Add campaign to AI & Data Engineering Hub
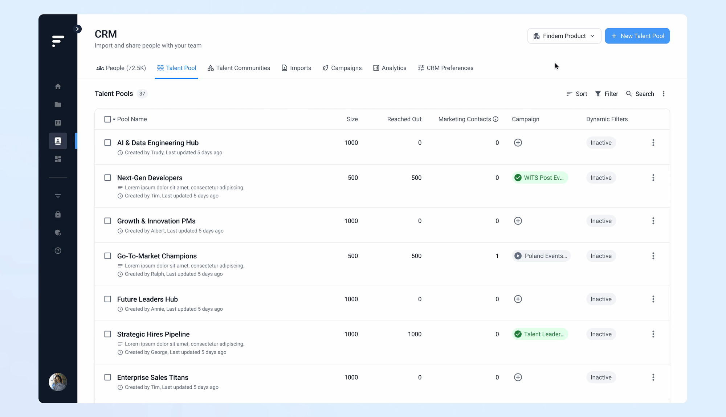 click(518, 143)
